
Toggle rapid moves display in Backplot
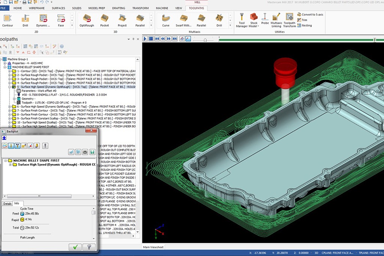click(x=24, y=146)
